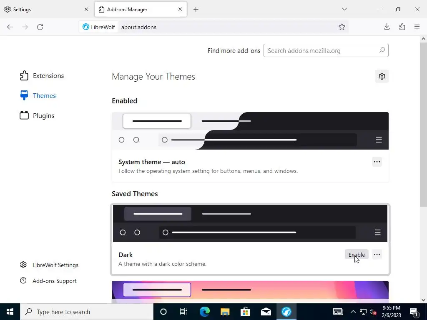Select the Add-ons Manager tab

click(141, 9)
